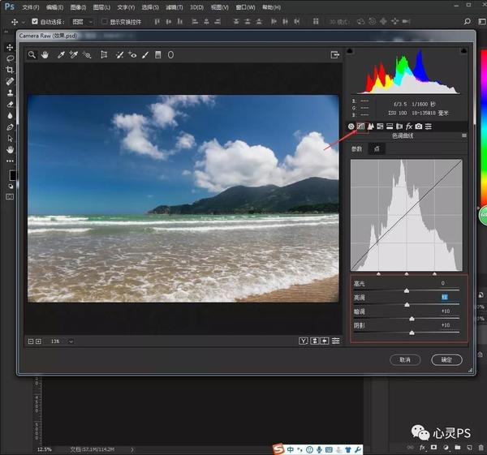Toggle shadow clipping warning in histogram
Image resolution: width=487 pixels, height=455 pixels.
pos(350,50)
